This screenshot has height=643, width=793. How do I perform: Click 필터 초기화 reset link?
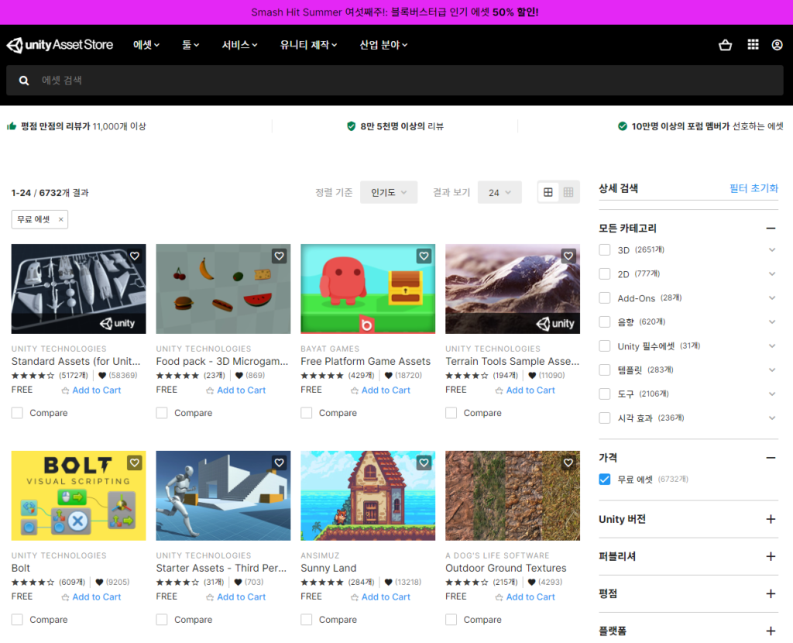[754, 188]
